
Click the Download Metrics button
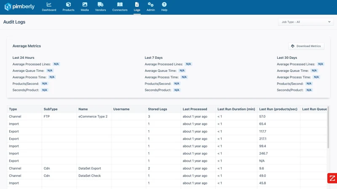(x=306, y=46)
